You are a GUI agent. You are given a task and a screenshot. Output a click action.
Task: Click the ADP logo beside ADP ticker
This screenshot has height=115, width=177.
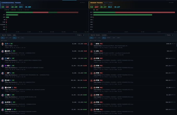point(6,73)
